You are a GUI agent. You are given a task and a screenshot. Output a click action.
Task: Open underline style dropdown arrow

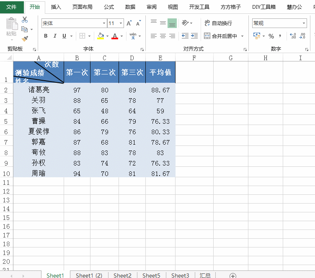[71, 36]
